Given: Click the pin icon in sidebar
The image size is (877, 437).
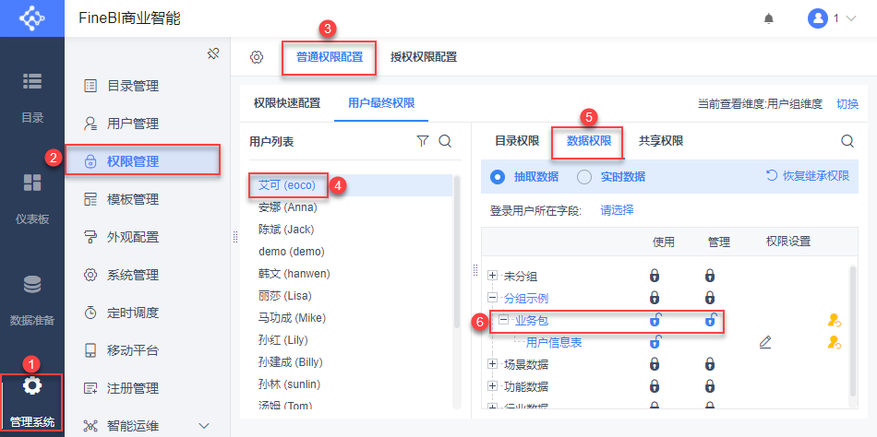Looking at the screenshot, I should coord(212,54).
